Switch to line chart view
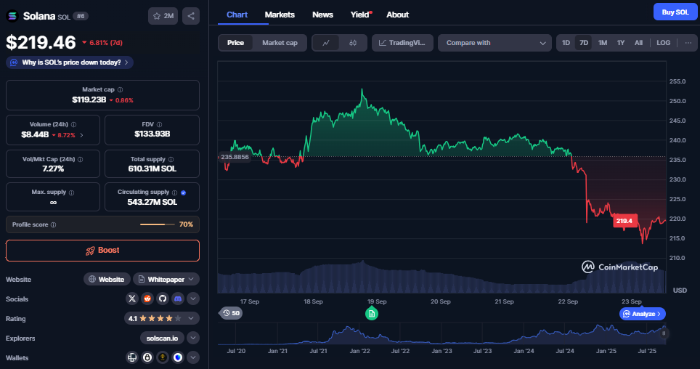Screen dimensions: 700x369 click(326, 43)
